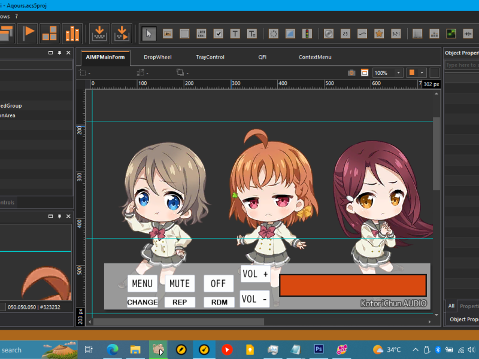Click the orange bar chart icon

point(72,33)
